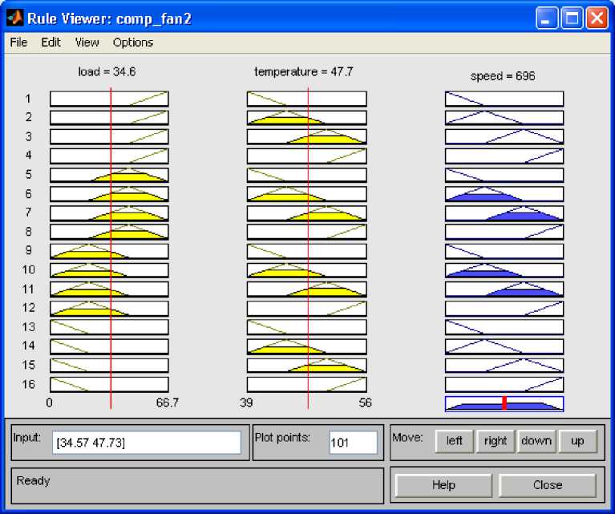Open the View menu

tap(87, 42)
